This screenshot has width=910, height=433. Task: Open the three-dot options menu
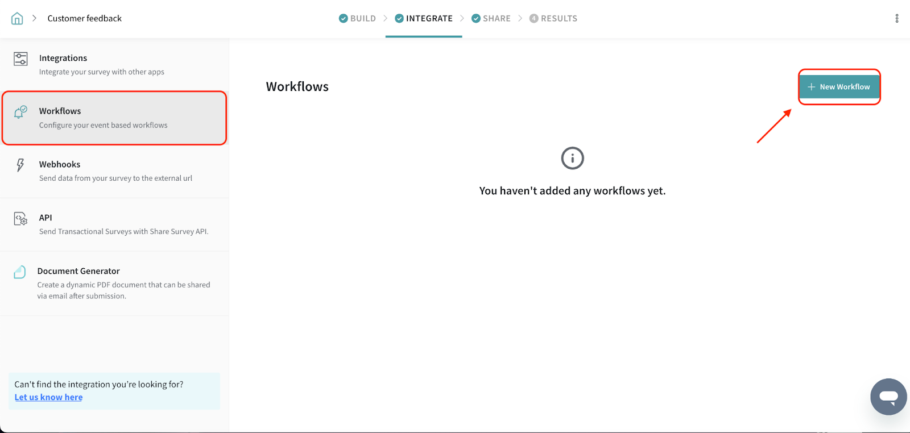click(x=897, y=19)
